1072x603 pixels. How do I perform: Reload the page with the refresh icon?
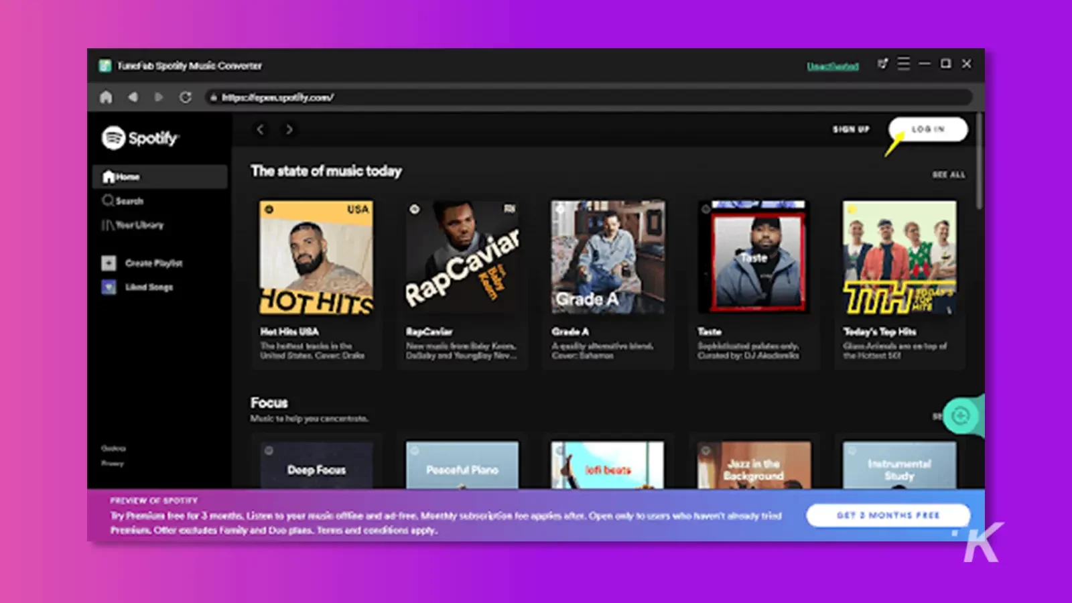click(186, 97)
